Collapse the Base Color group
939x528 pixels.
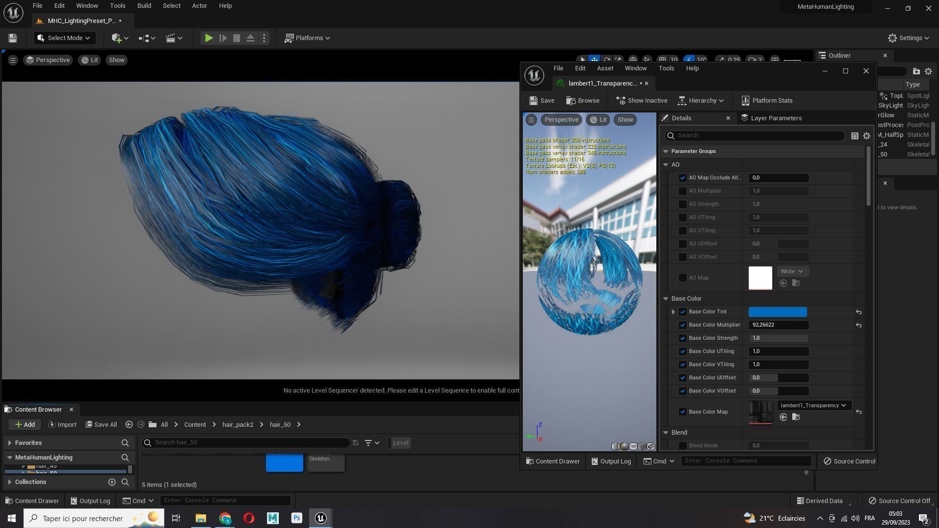(666, 299)
